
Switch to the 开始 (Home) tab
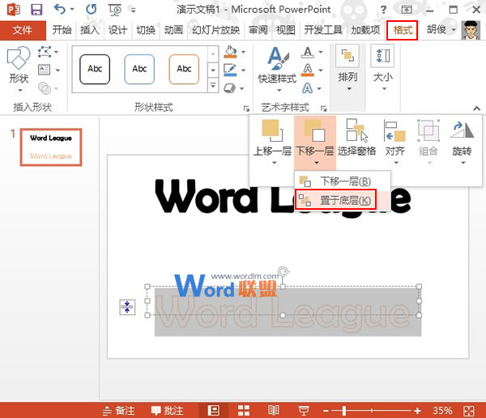62,30
